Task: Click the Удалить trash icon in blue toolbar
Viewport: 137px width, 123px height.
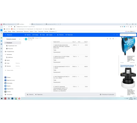Action: (25, 35)
